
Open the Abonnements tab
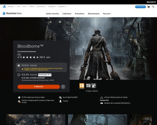(94, 14)
